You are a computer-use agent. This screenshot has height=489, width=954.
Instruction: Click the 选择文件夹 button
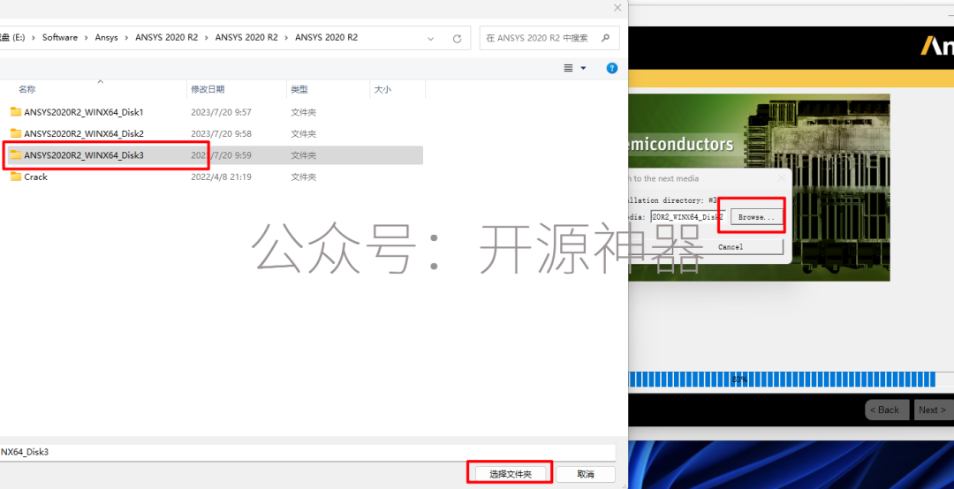click(511, 474)
